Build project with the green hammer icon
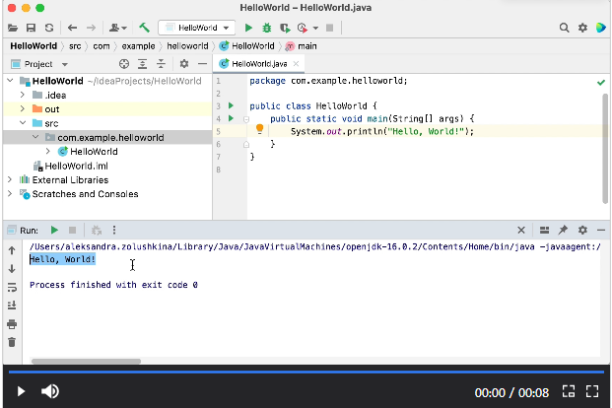 [144, 28]
